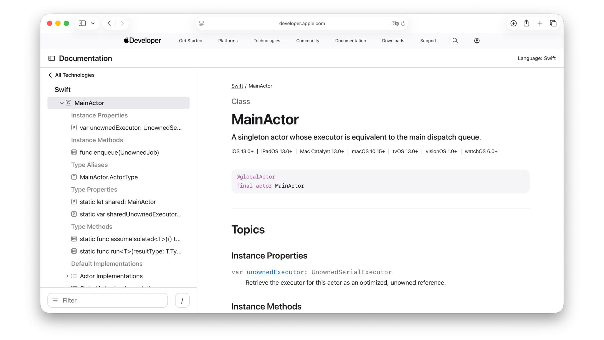Open a new tab with plus icon
The image size is (604, 340).
tap(540, 23)
